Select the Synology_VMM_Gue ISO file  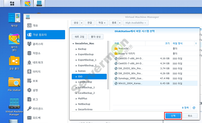(155, 78)
